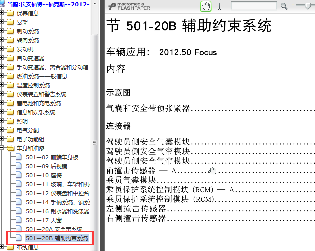
Task: Click the open 车身和油漆 folder icon
Action: pos(10,148)
